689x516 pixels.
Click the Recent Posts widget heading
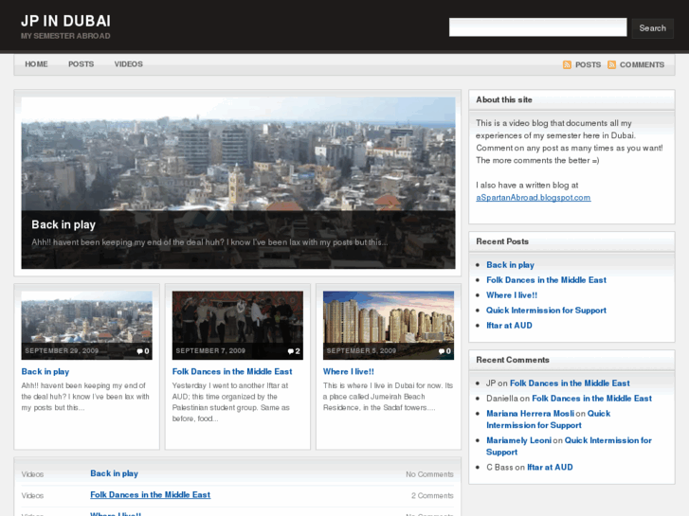click(x=502, y=241)
